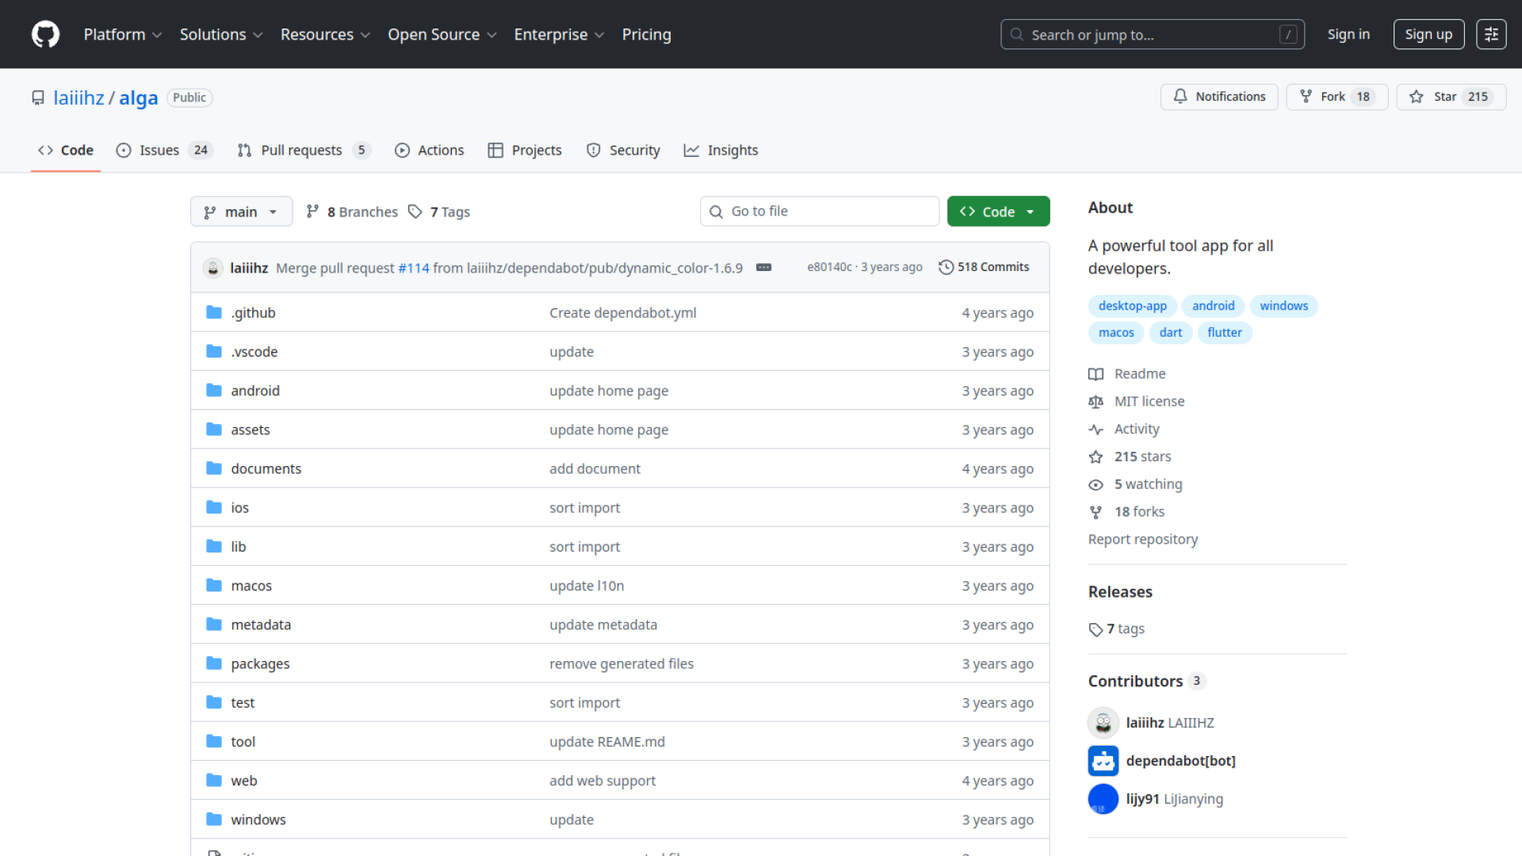The width and height of the screenshot is (1522, 856).
Task: Click the Search or jump to field
Action: click(x=1153, y=35)
